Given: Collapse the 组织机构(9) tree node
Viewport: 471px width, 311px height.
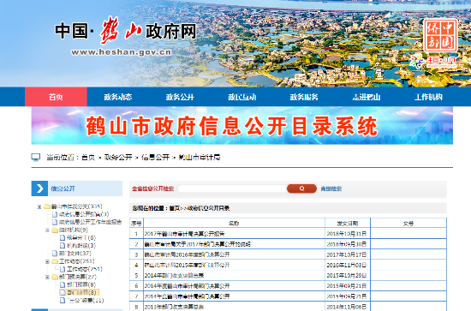Looking at the screenshot, I should tap(47, 230).
